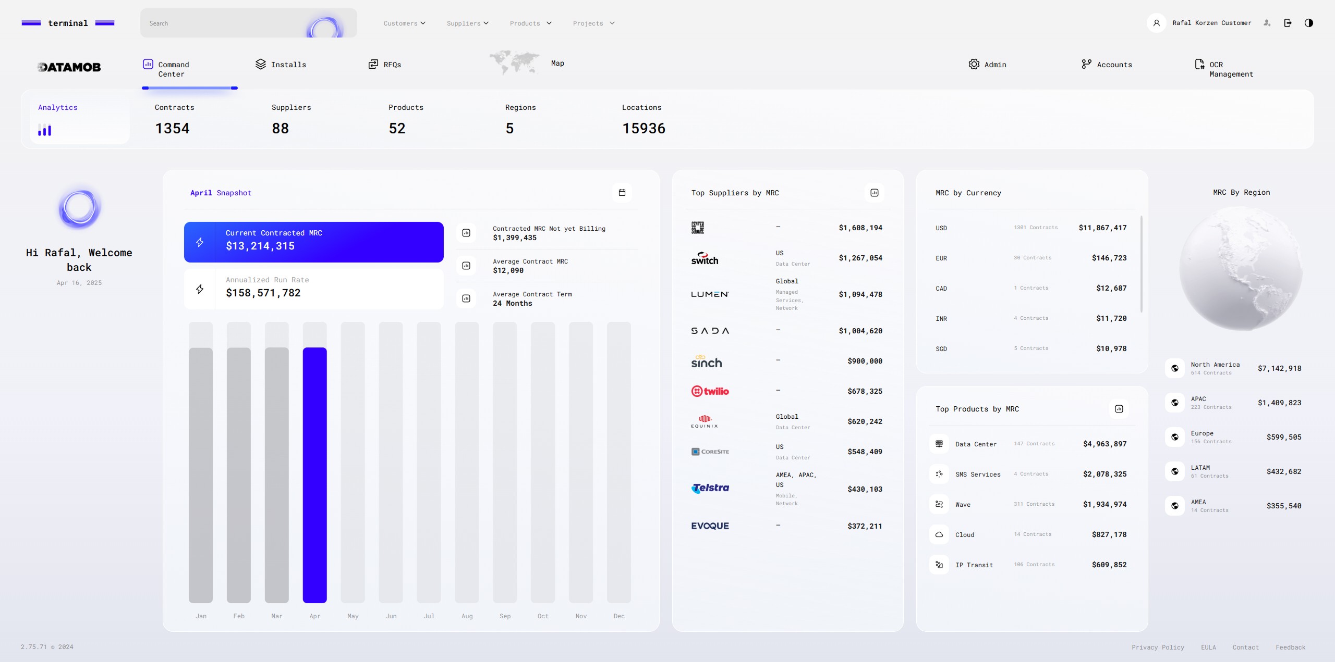Click the Feedback footer link

(x=1290, y=647)
